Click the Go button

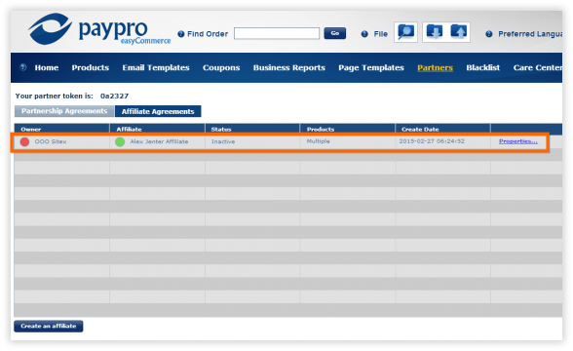click(x=335, y=33)
